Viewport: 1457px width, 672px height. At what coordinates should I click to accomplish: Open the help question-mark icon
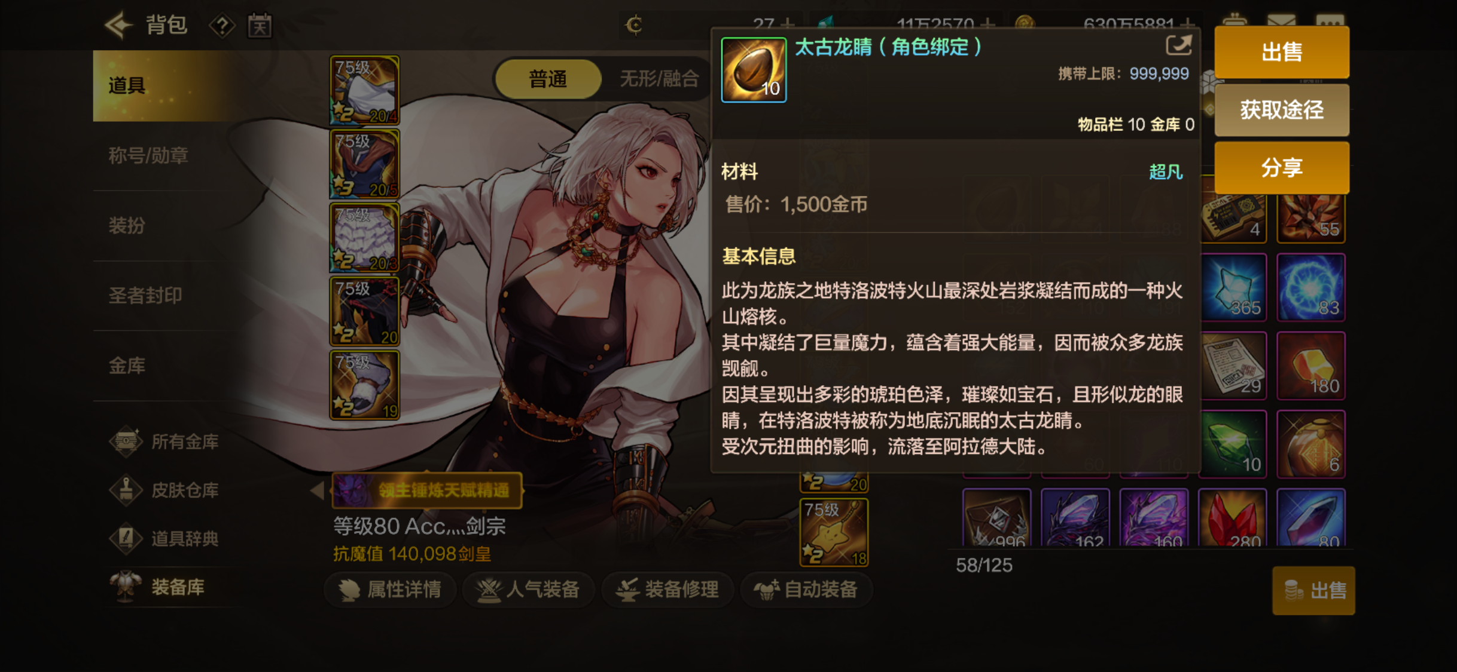(x=222, y=26)
